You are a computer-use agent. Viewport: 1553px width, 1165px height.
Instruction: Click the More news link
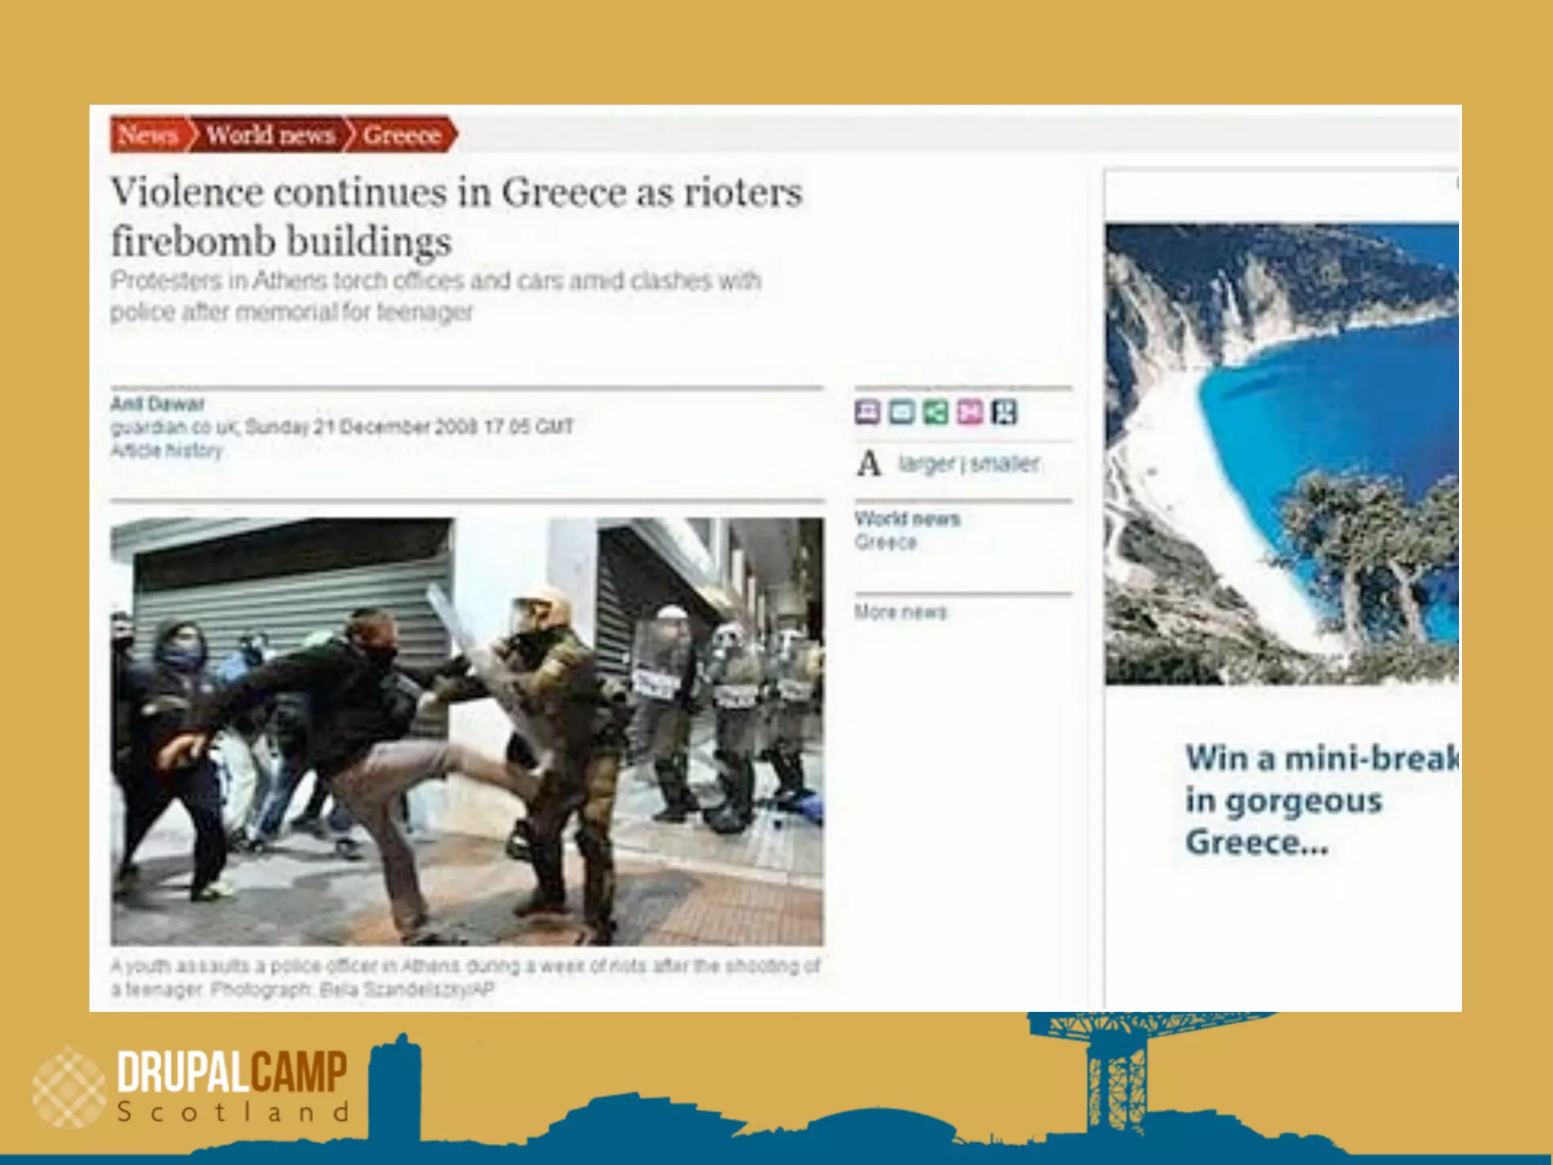point(901,611)
